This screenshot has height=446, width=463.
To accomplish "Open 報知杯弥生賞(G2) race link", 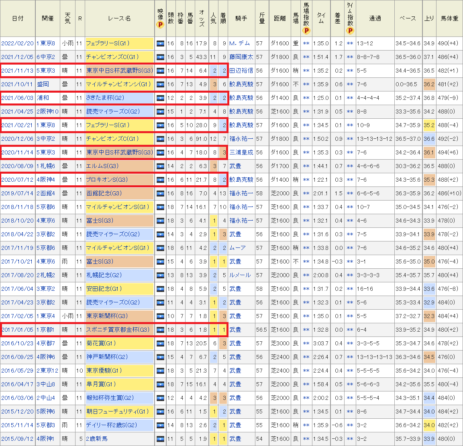I will point(110,397).
